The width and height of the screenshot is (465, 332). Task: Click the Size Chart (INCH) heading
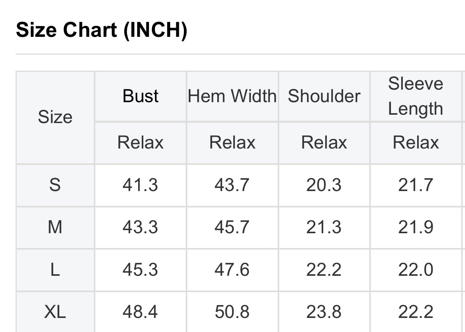tap(101, 29)
